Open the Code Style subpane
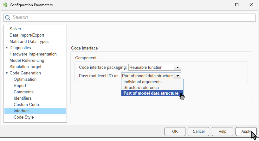Screen dimensions: 259x141 tap(24, 117)
